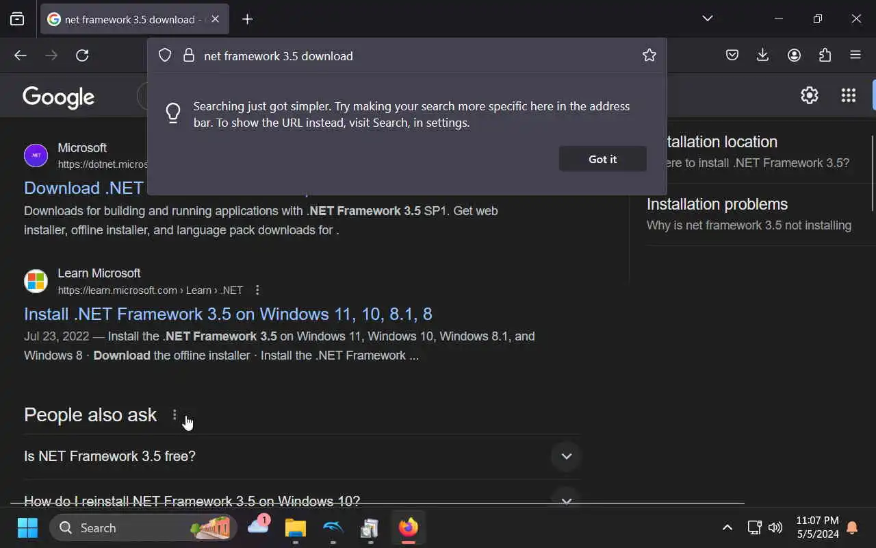Open network status tray icon

point(754,527)
